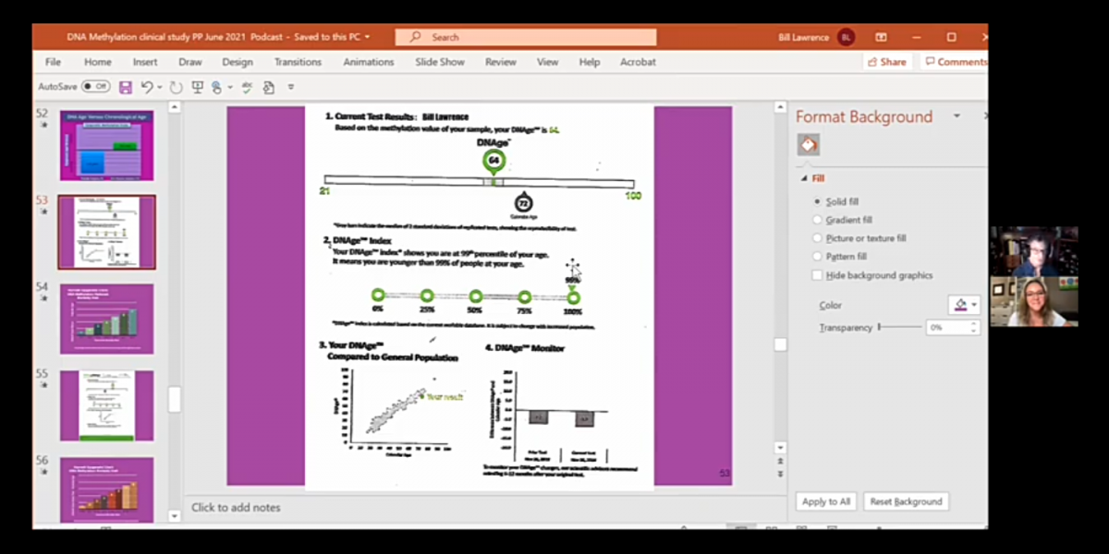
Task: Run the spelling check icon
Action: coord(248,87)
